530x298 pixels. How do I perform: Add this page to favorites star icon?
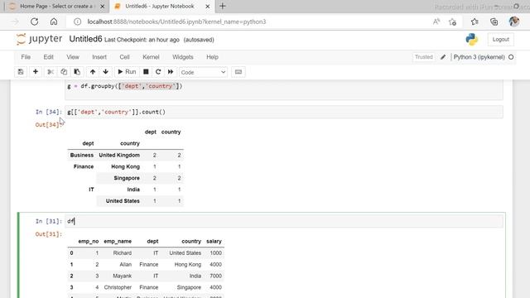453,22
